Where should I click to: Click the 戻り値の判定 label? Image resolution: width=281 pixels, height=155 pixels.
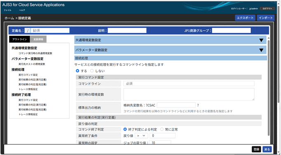click(88, 124)
